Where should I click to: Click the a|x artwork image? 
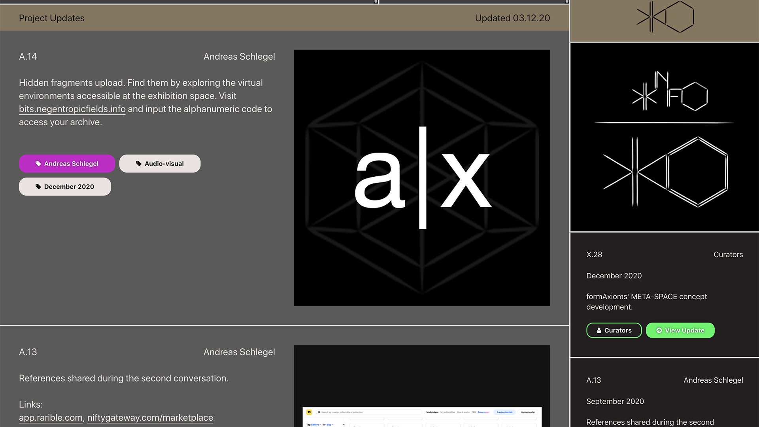tap(422, 178)
